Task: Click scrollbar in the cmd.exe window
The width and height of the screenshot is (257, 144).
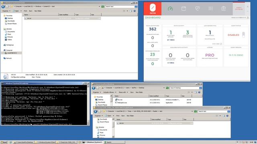Action: pos(88,105)
